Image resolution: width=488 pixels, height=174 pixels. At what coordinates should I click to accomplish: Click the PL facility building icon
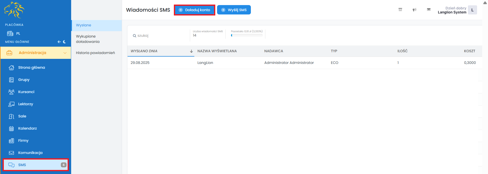[x=10, y=33]
